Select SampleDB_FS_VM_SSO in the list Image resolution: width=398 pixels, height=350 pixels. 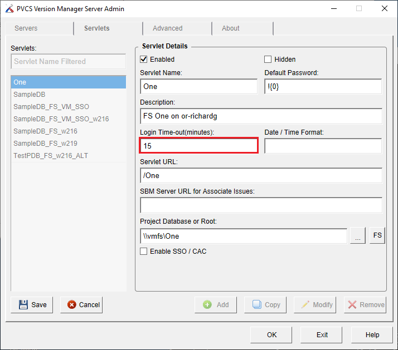point(68,107)
